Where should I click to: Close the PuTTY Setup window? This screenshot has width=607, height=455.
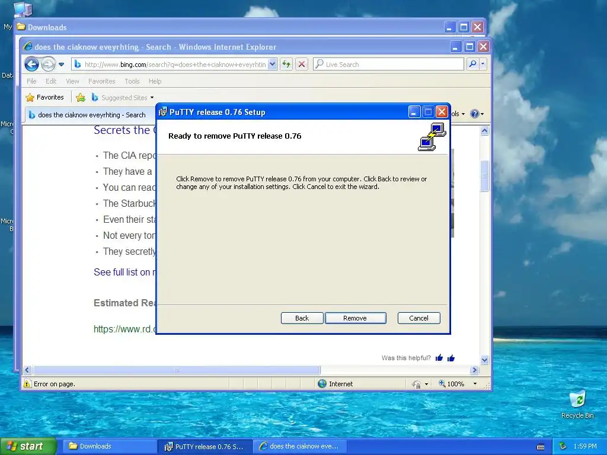click(442, 112)
